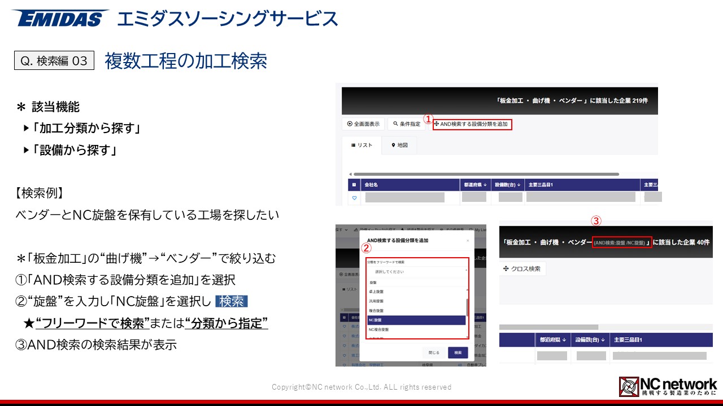Switch to the リスト tab
Viewport: 723px width, 406px height.
tap(361, 145)
